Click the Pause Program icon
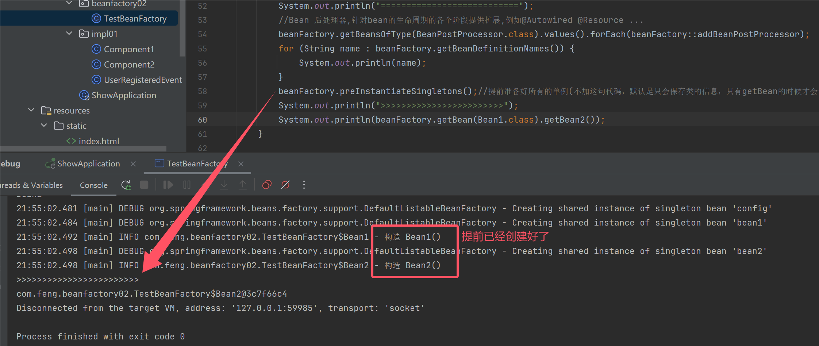 (187, 185)
